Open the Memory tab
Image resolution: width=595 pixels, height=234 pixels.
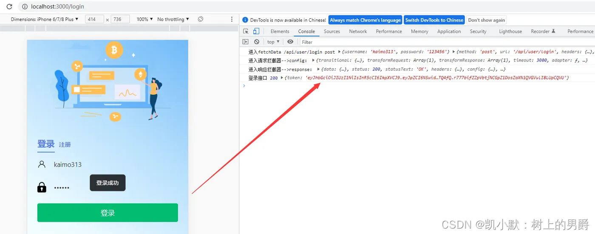tap(419, 31)
